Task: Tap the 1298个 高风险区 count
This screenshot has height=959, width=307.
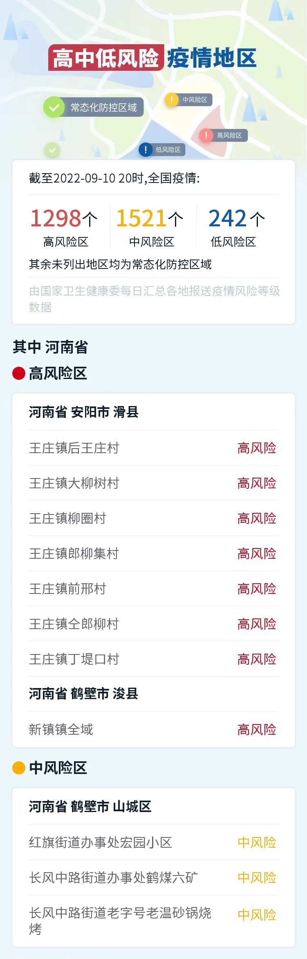Action: click(x=65, y=227)
